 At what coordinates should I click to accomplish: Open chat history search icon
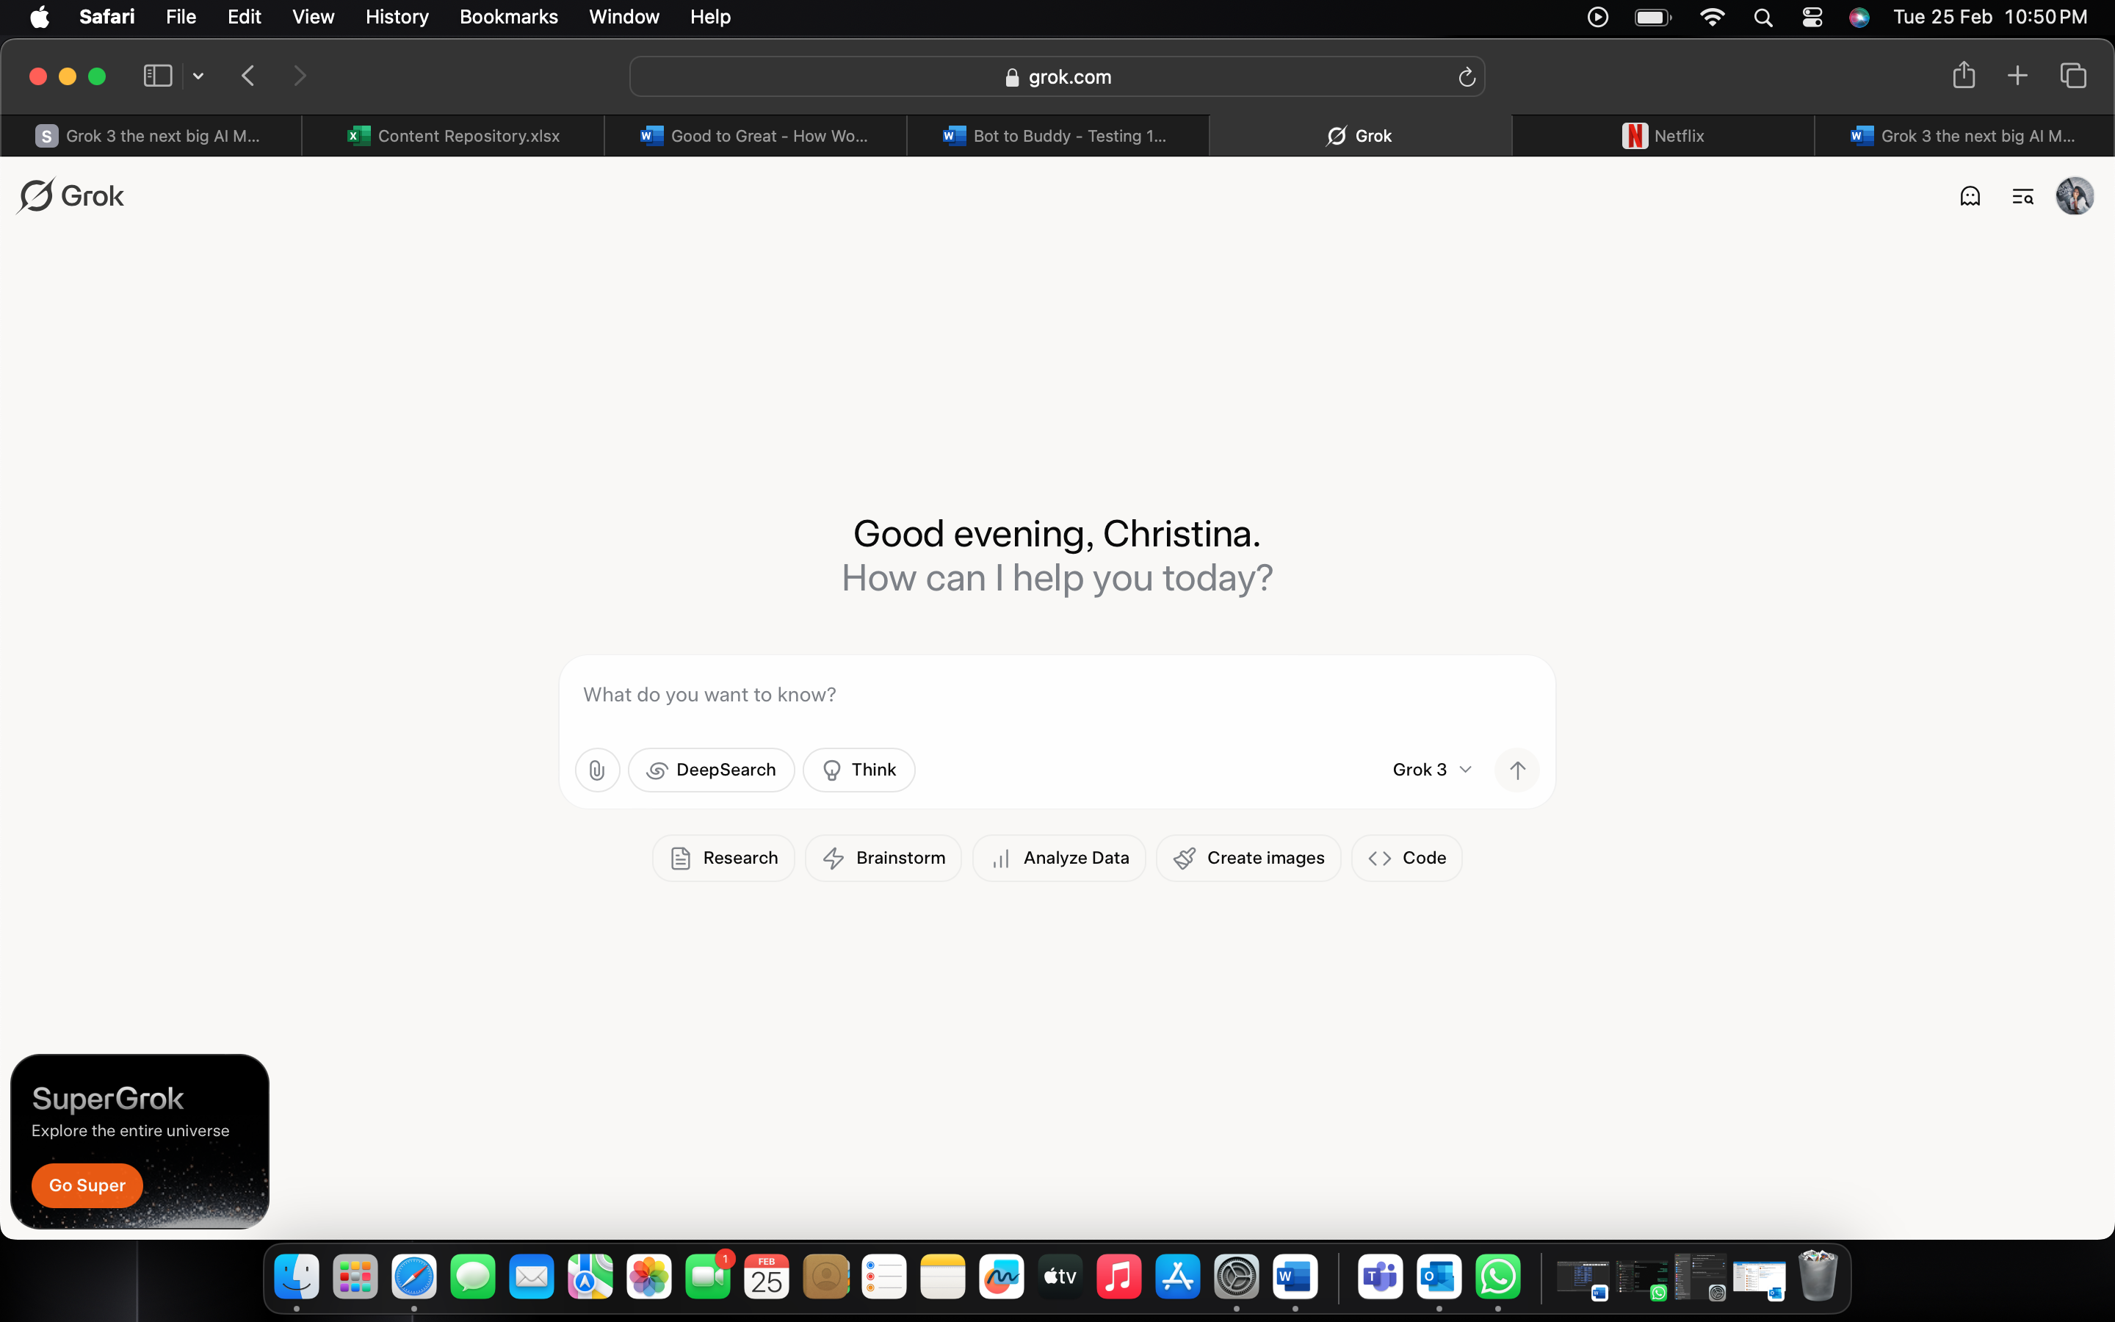pos(2022,196)
